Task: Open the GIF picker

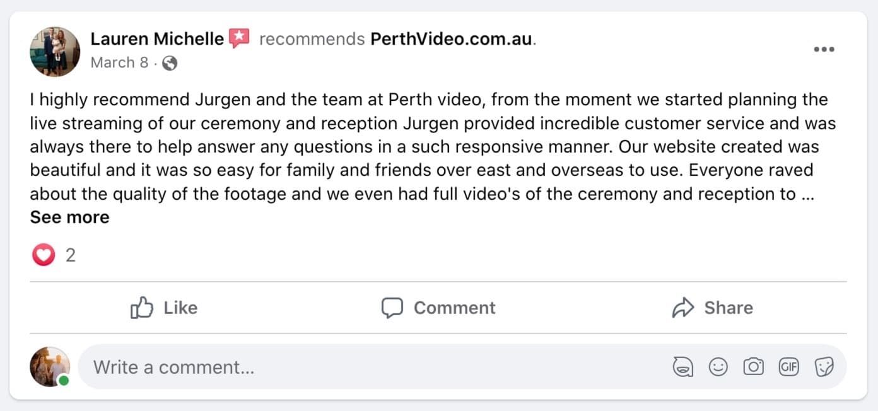Action: point(788,367)
